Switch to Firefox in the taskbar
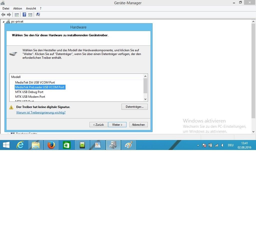Viewport: 256px width, 240px height. (x=51, y=145)
